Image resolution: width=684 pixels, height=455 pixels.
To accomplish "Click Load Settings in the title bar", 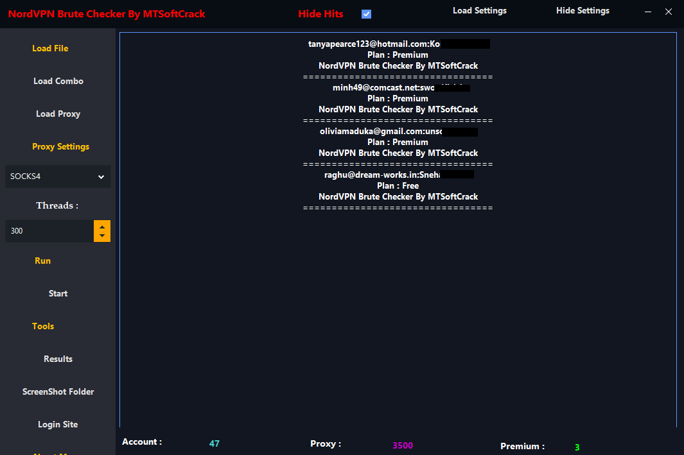I will point(479,10).
